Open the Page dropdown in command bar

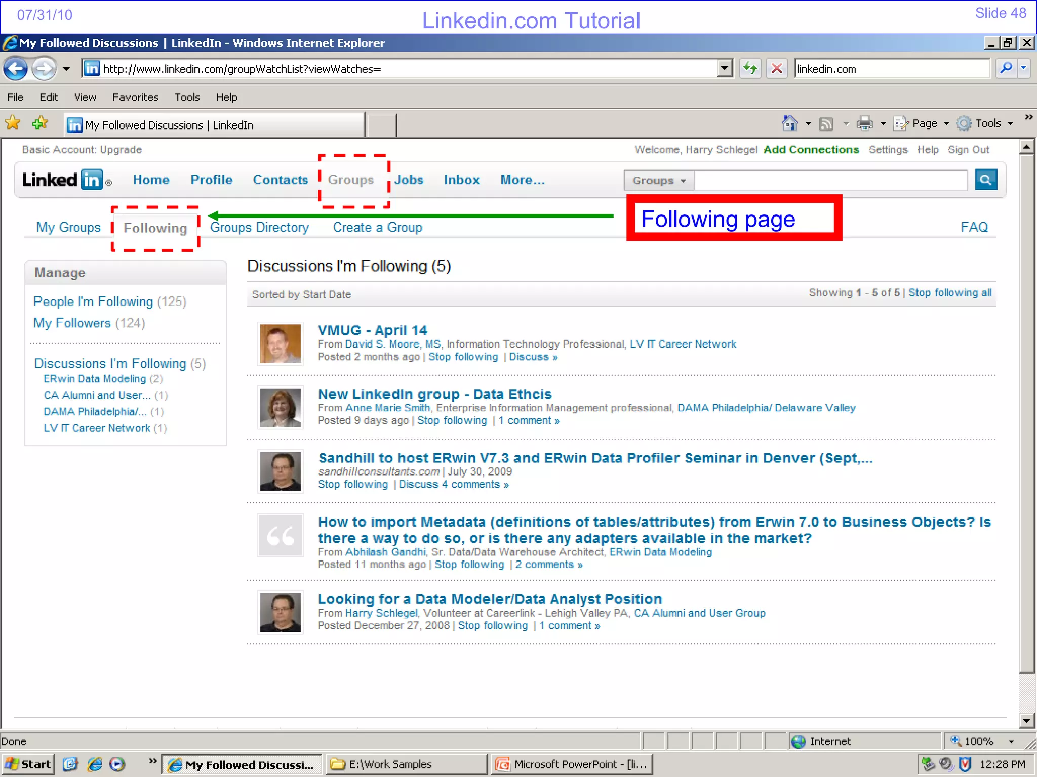pyautogui.click(x=921, y=123)
